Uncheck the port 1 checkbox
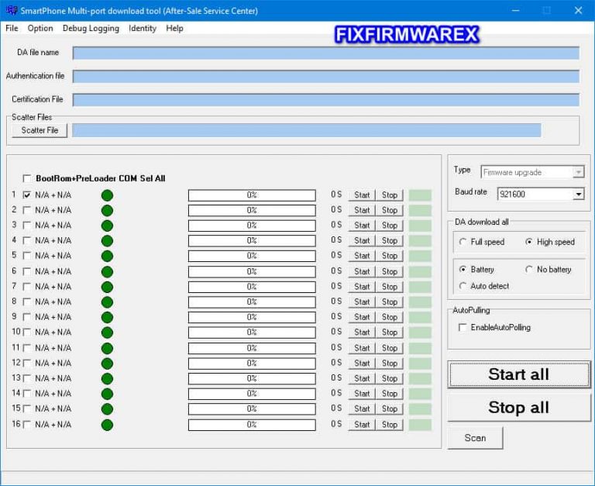 pos(27,195)
